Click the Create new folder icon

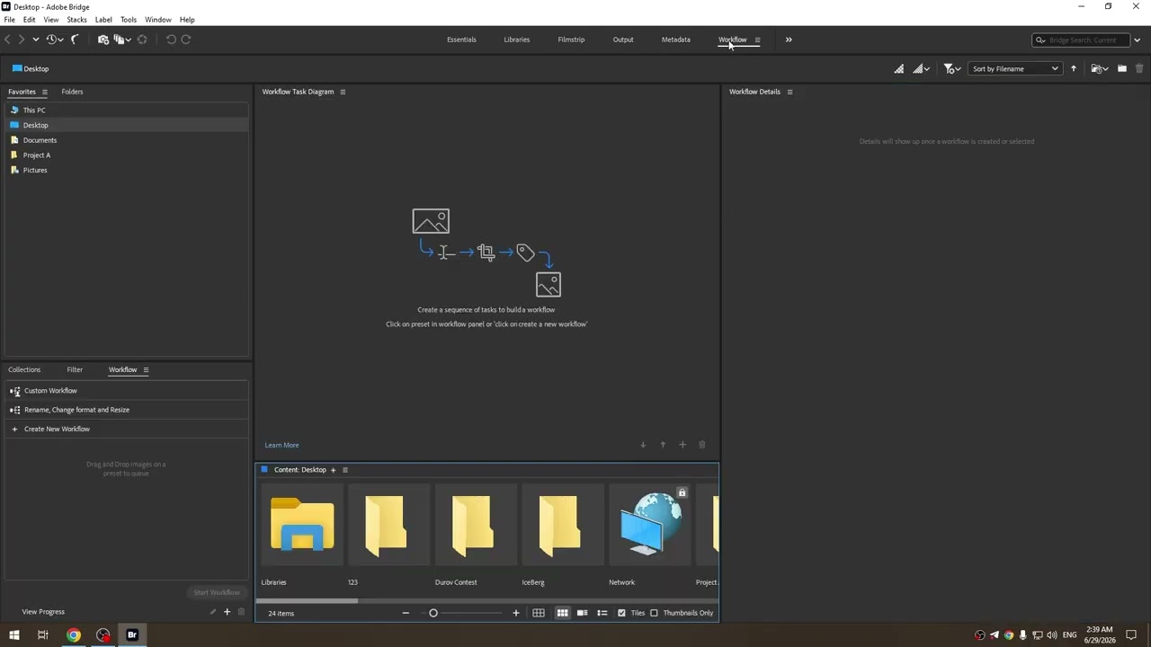click(x=1121, y=68)
